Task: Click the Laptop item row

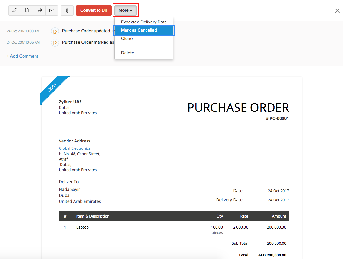Action: click(x=174, y=229)
